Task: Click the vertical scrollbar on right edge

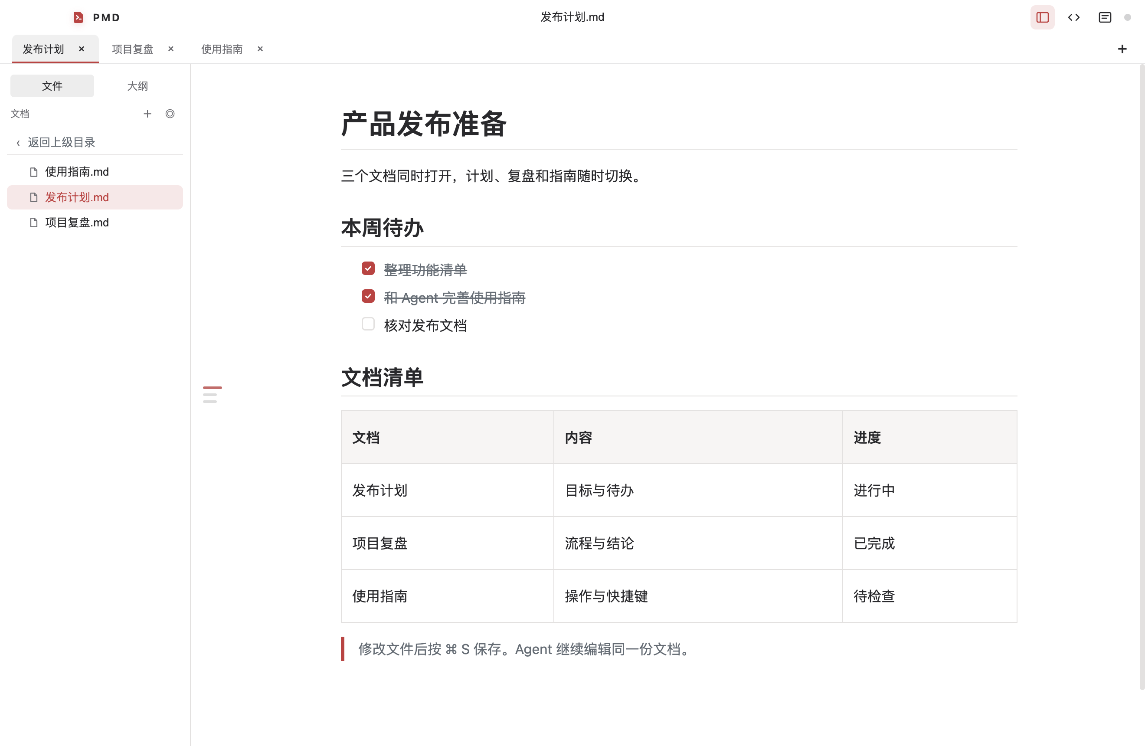Action: click(1142, 378)
